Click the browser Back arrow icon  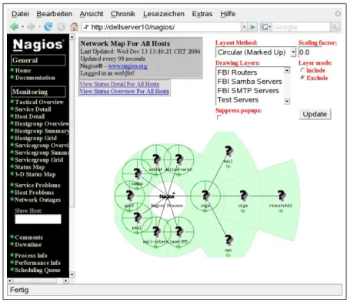[14, 27]
